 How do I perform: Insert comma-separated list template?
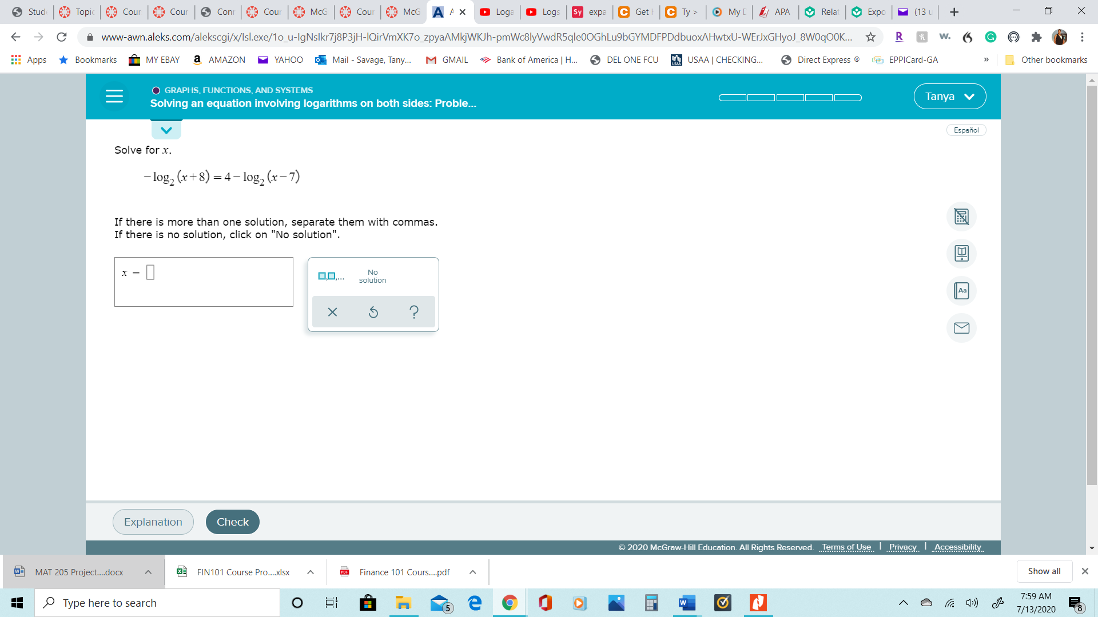pos(331,277)
